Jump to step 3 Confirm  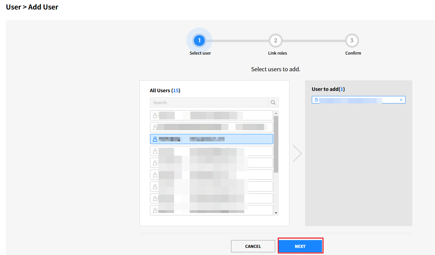(352, 41)
